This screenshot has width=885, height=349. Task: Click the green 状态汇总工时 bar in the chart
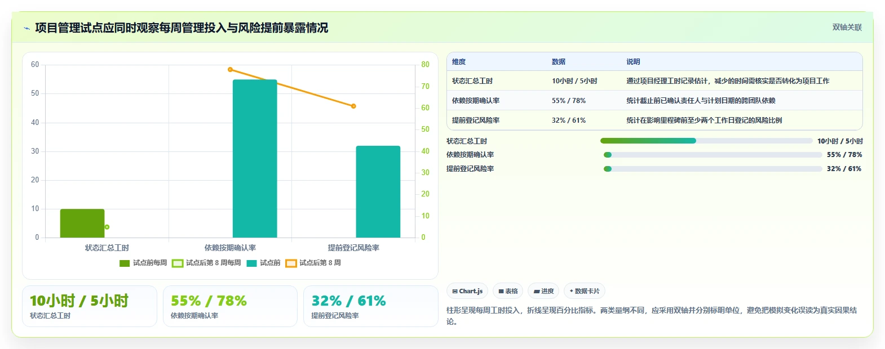82,223
